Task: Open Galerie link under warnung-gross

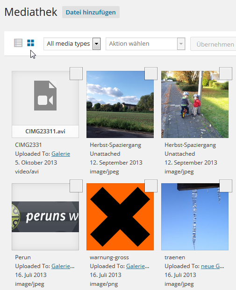Action: click(x=138, y=266)
